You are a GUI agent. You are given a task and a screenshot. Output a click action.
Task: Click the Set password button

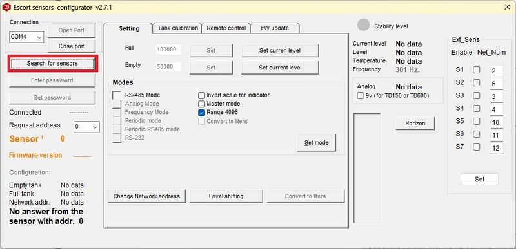(x=52, y=97)
